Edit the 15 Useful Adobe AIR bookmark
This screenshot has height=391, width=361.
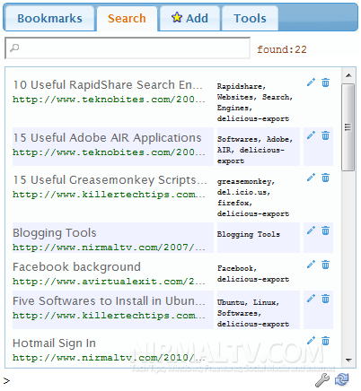coord(311,135)
